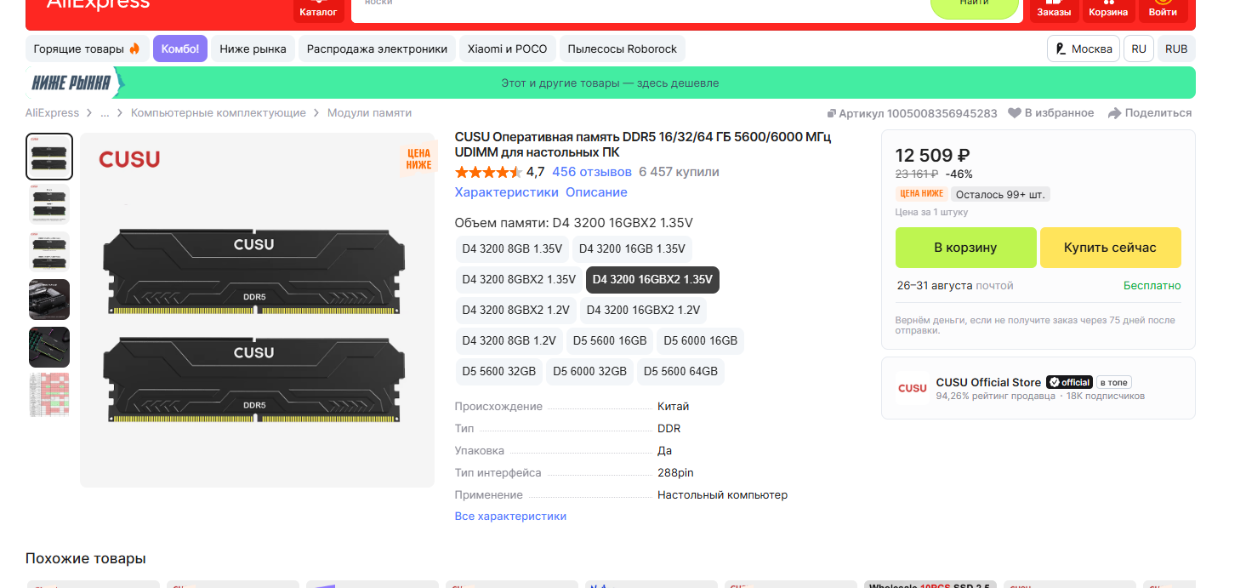Change delivery city Москва
1246x588 pixels.
[1083, 49]
